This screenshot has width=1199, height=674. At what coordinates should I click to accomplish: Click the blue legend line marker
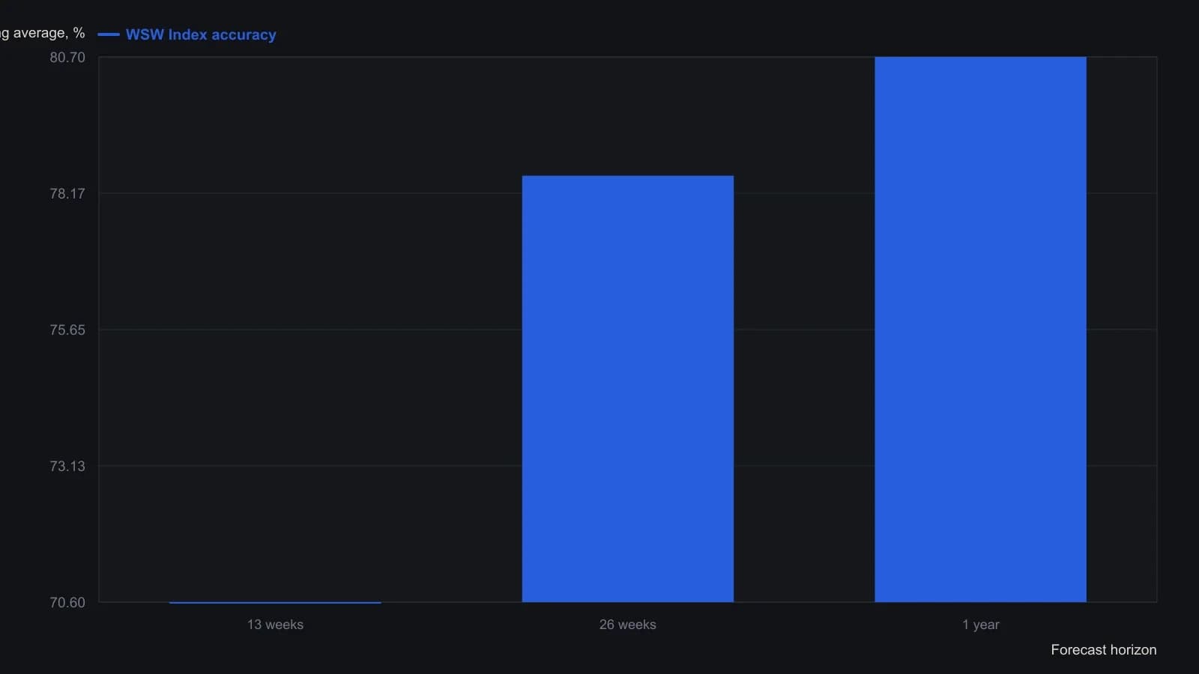[109, 34]
